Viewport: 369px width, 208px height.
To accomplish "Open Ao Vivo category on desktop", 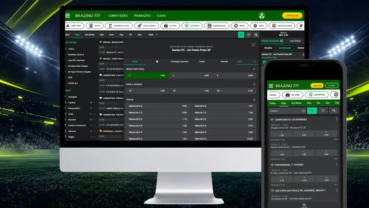I will (x=170, y=26).
